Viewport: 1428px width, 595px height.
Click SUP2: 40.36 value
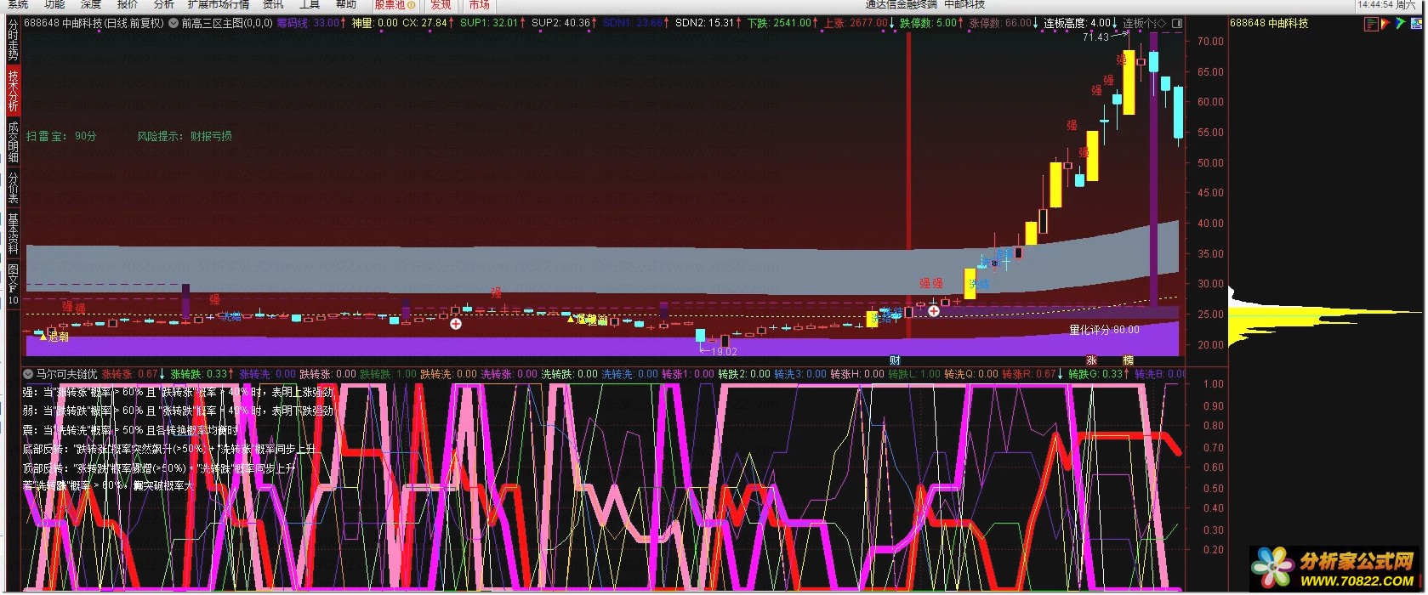(x=560, y=23)
